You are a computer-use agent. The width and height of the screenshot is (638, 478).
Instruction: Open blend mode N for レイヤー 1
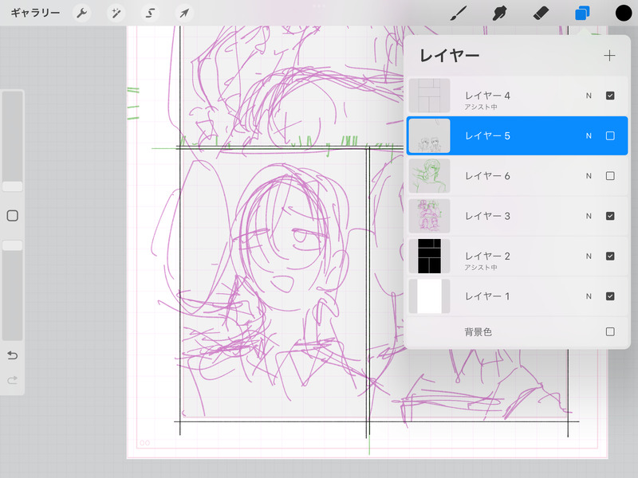pyautogui.click(x=589, y=296)
